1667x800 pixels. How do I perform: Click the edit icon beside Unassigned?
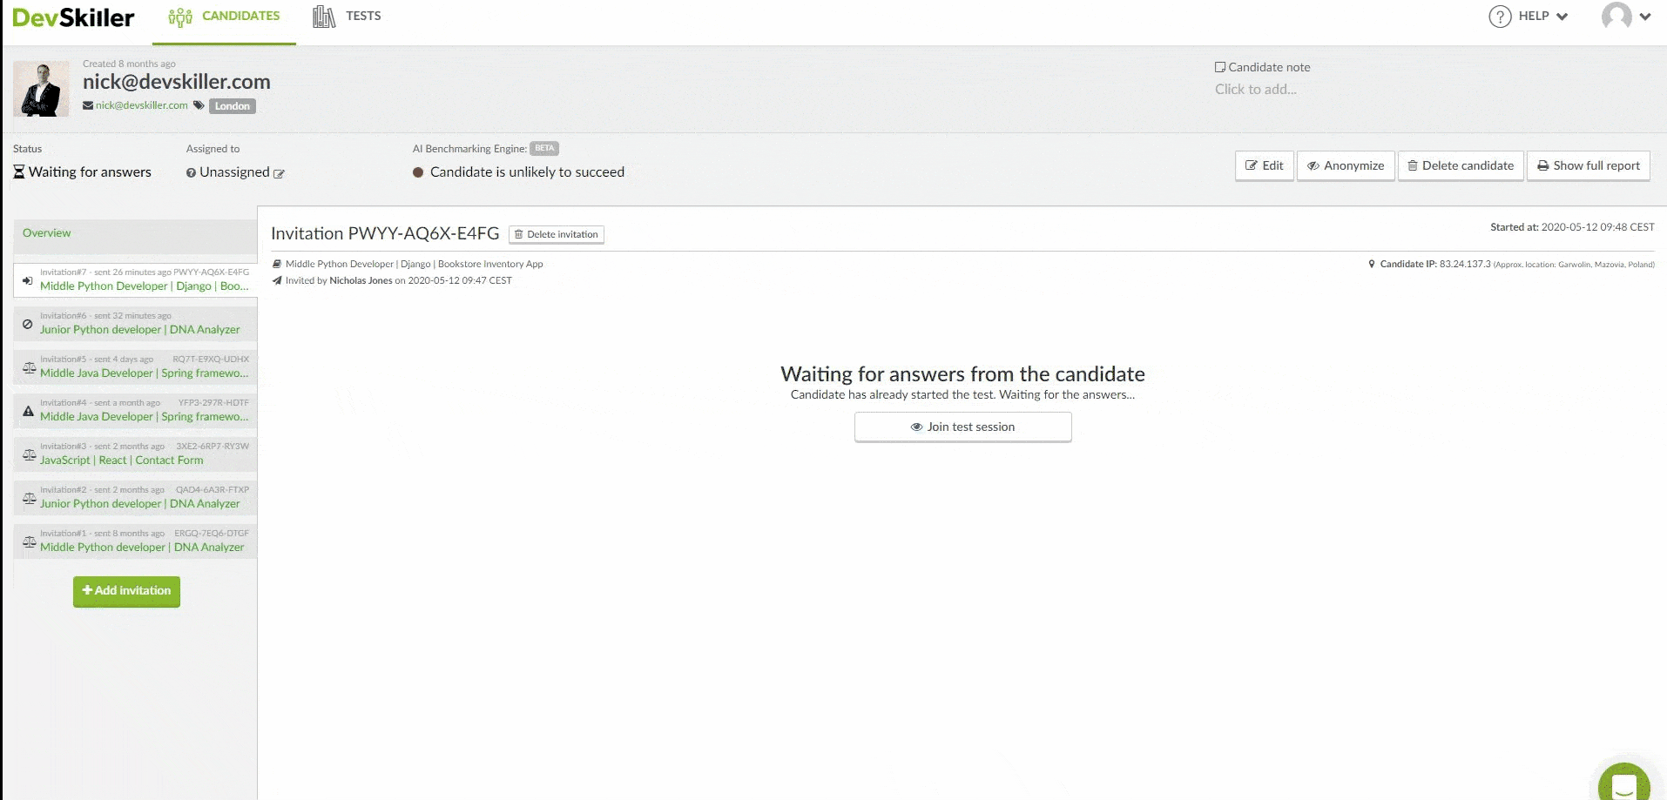tap(279, 173)
